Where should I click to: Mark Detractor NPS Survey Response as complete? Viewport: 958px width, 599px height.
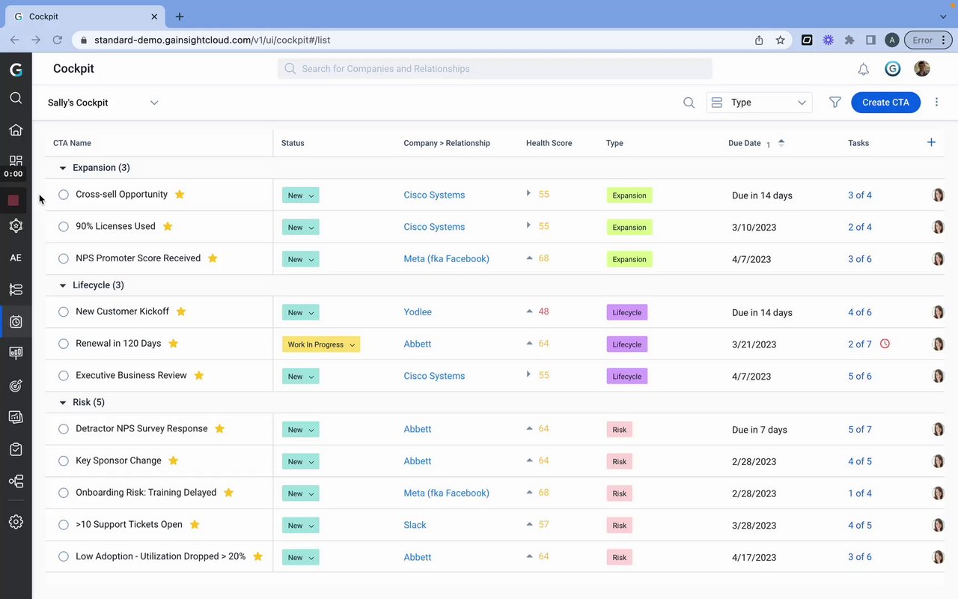click(x=64, y=430)
